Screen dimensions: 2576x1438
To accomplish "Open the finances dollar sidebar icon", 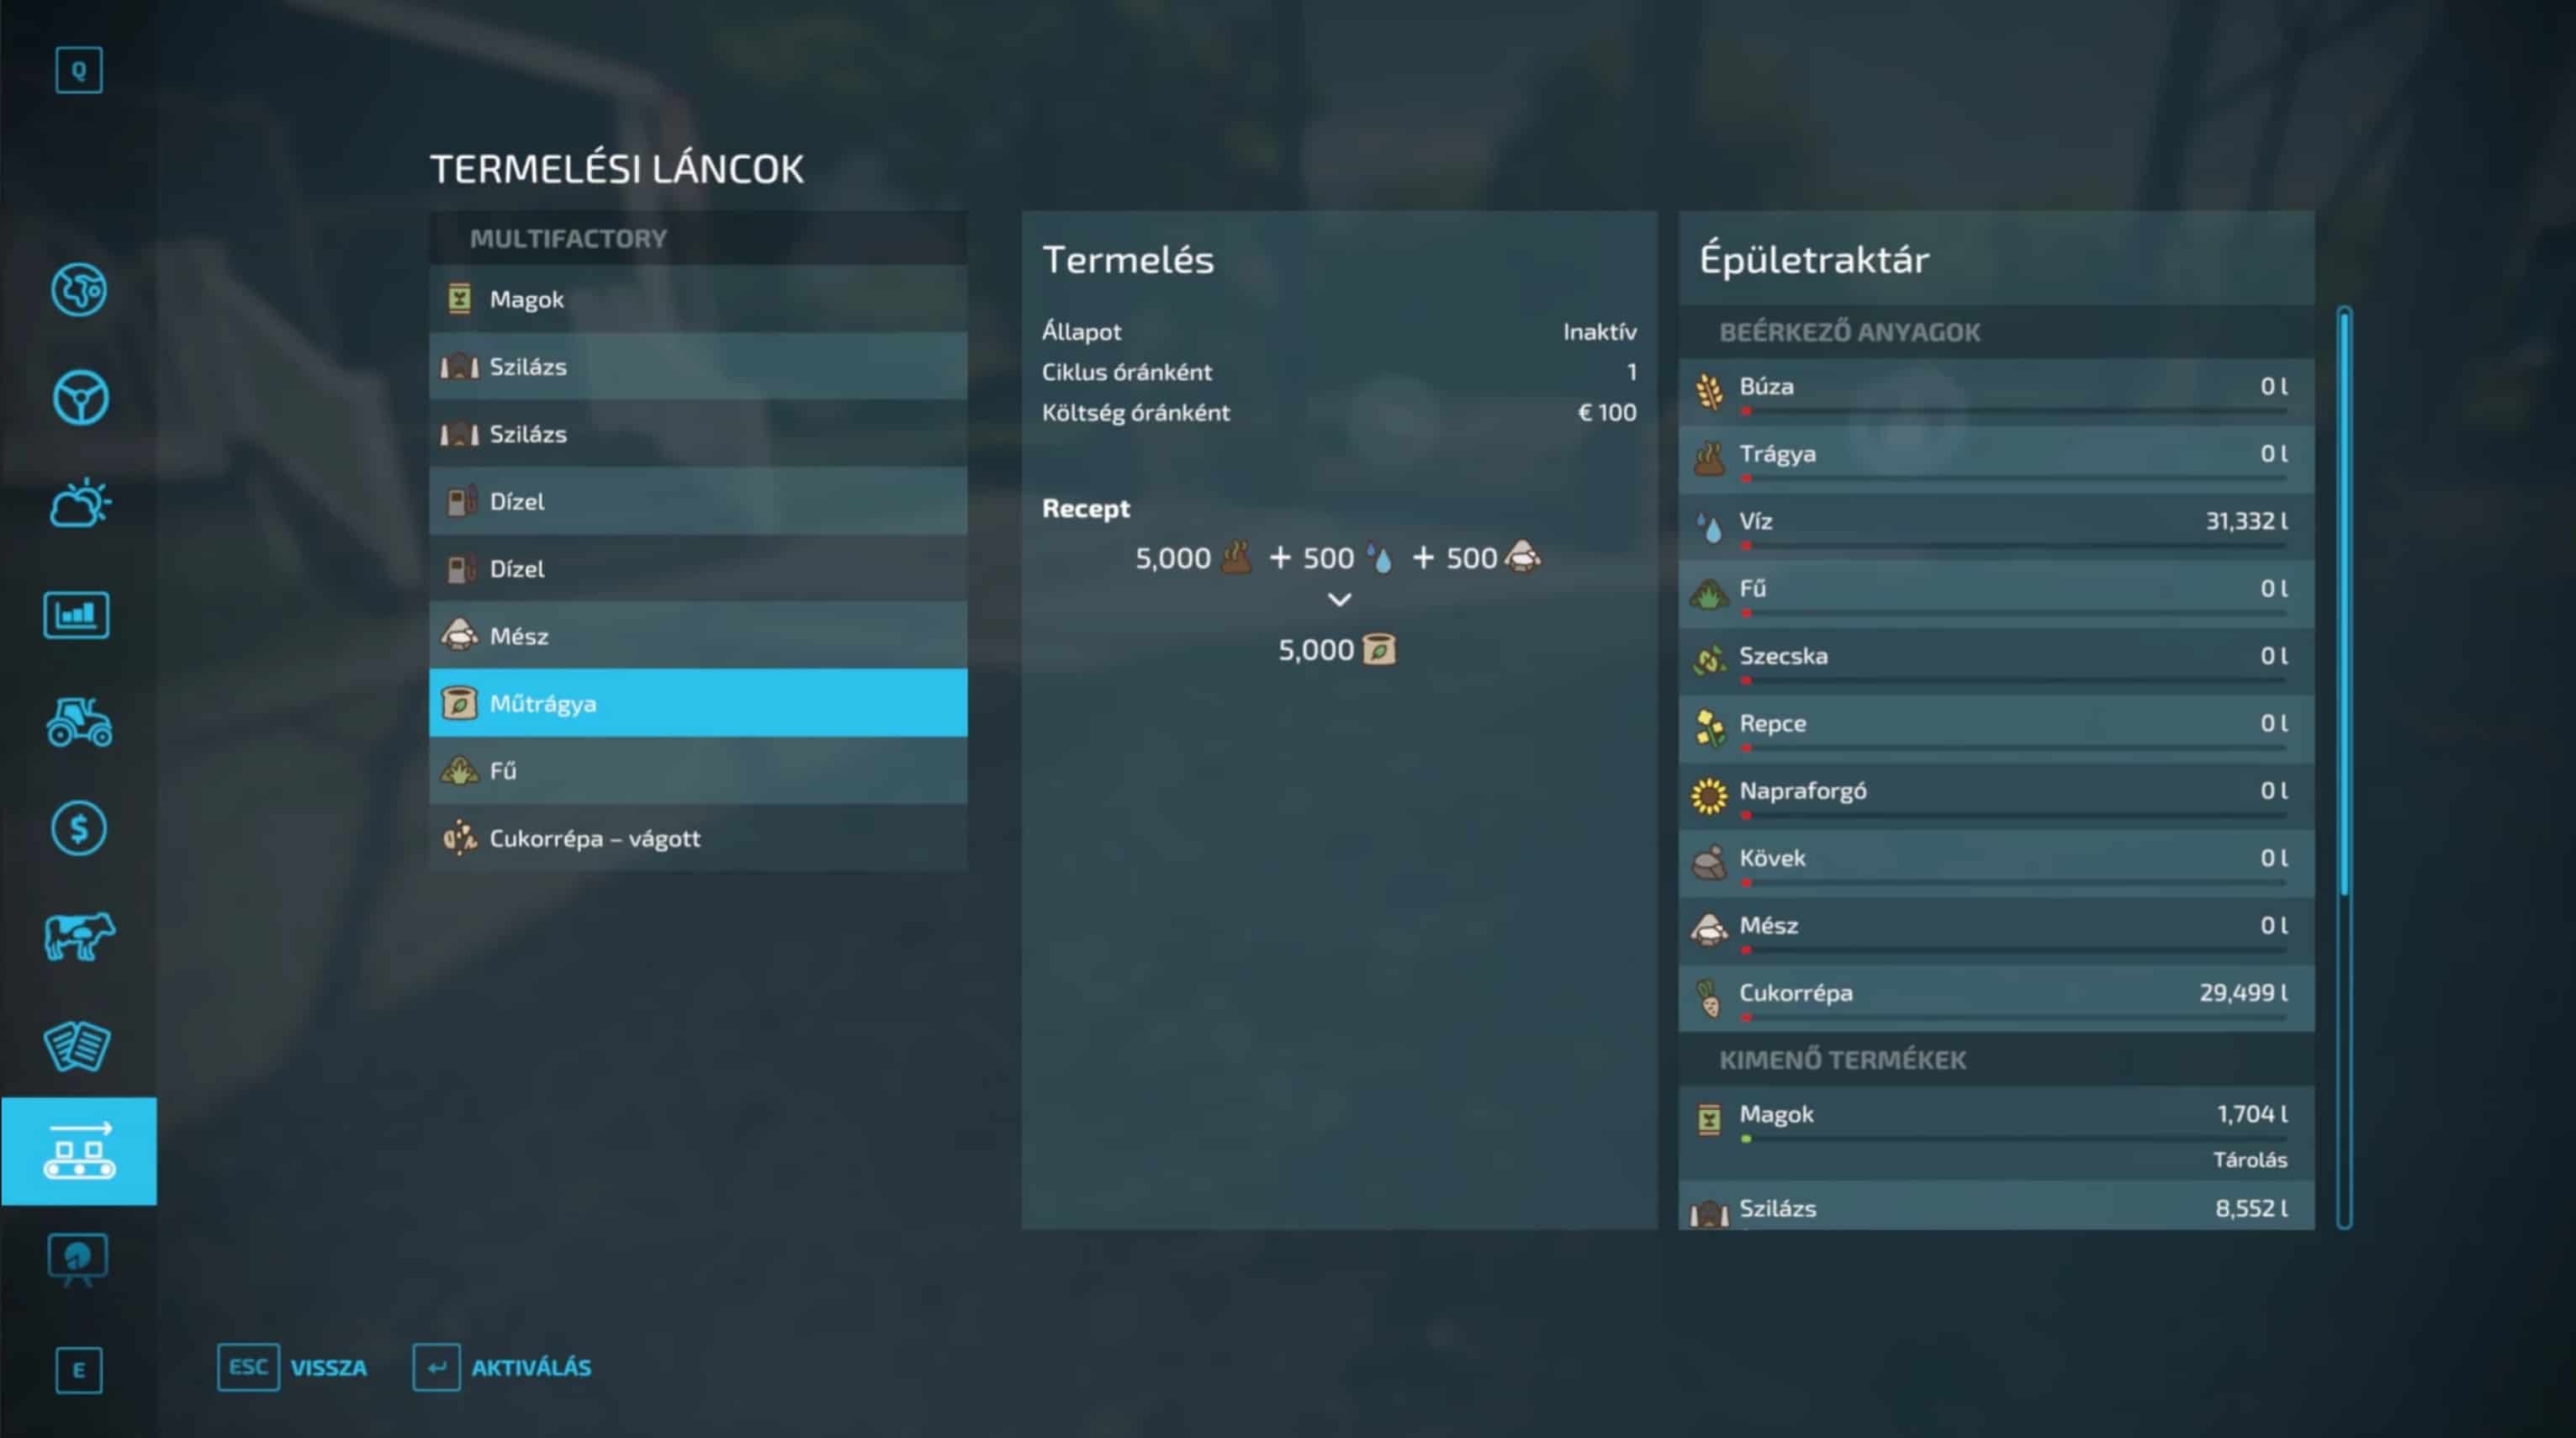I will click(79, 829).
